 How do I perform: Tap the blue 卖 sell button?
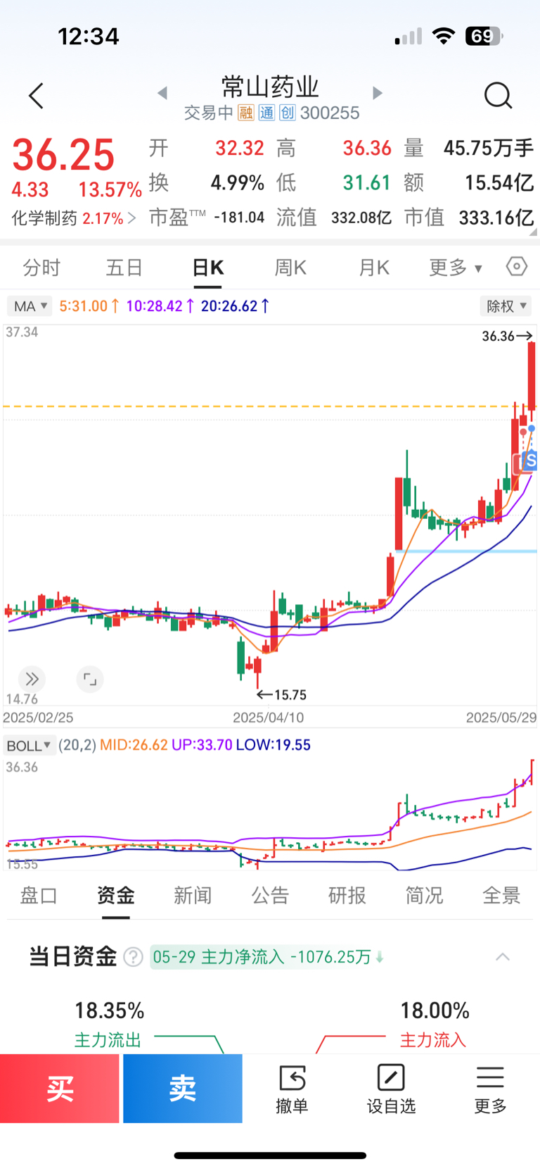tap(183, 1089)
